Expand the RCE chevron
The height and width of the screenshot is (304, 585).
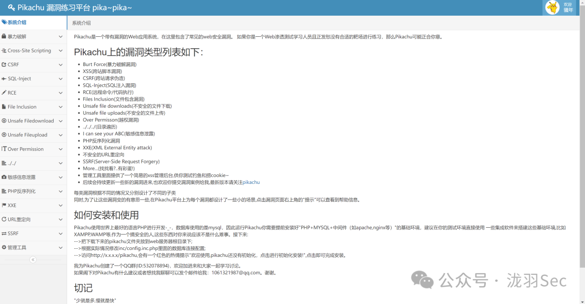(61, 92)
